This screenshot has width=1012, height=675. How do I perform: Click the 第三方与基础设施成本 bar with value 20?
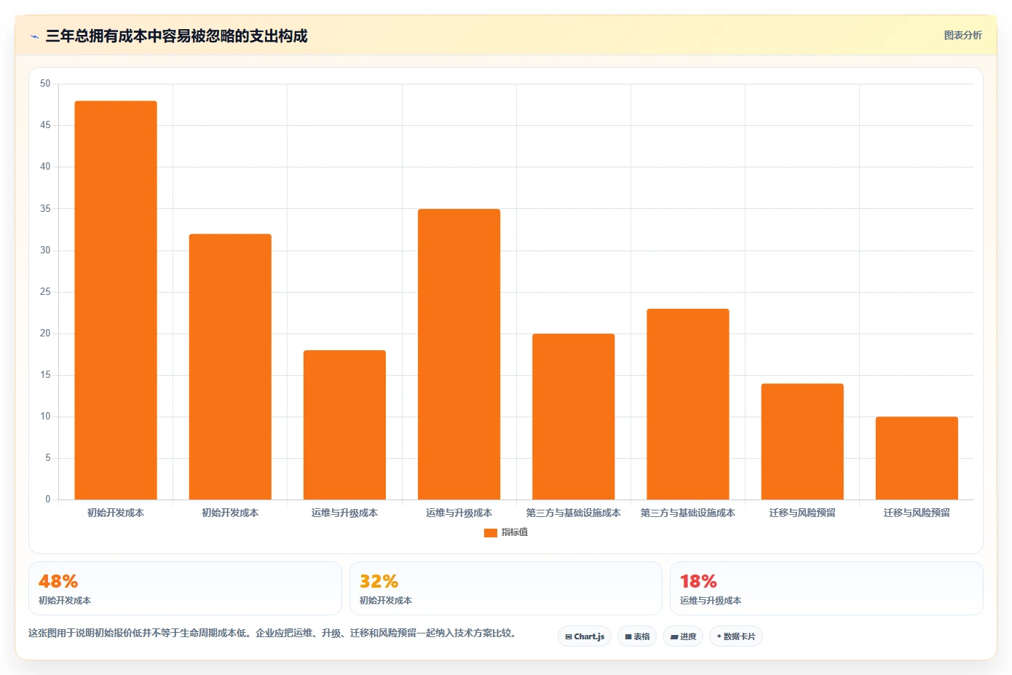[x=573, y=417]
